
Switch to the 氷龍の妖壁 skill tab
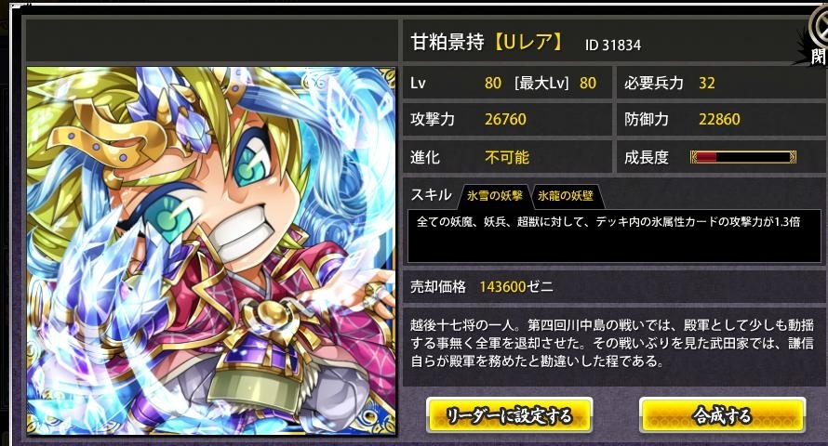566,196
